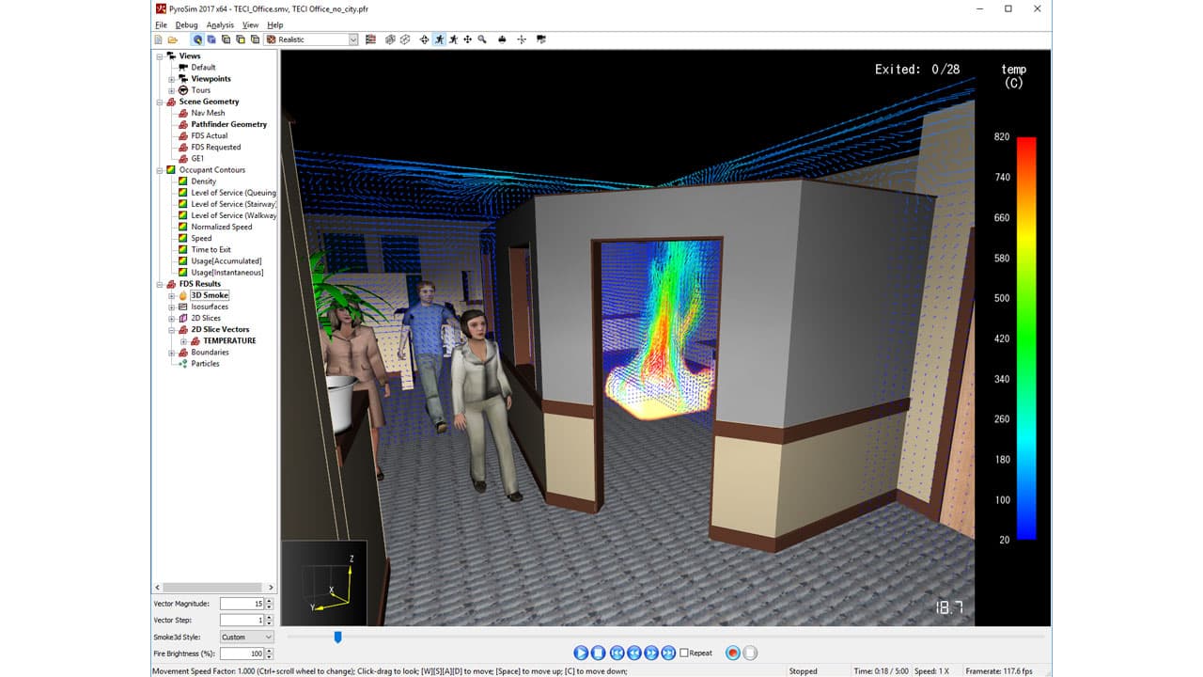
Task: Select the orbit/rotate view icon
Action: [x=424, y=39]
